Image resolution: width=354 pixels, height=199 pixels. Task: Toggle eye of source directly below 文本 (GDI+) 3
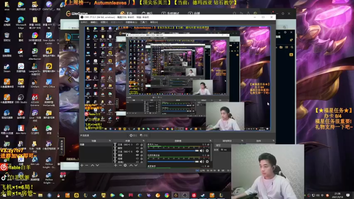(137, 148)
